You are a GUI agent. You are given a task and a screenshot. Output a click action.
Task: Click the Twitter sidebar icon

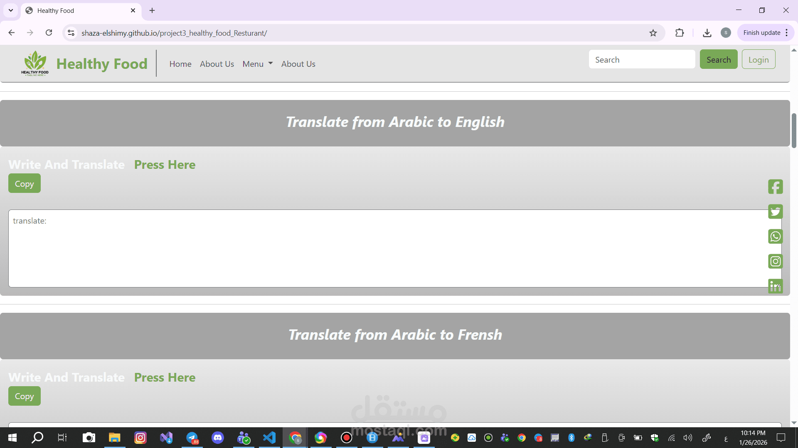(x=775, y=212)
